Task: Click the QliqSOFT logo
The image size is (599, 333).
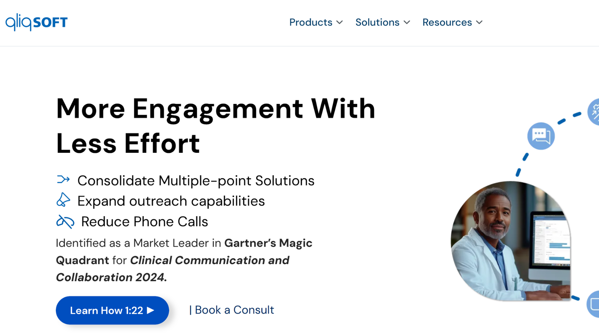Action: [37, 22]
